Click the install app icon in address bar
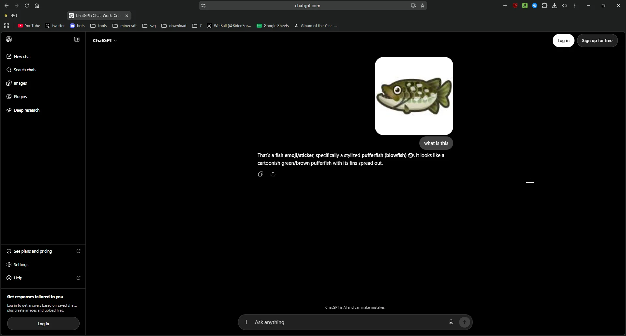The image size is (626, 336). (413, 6)
